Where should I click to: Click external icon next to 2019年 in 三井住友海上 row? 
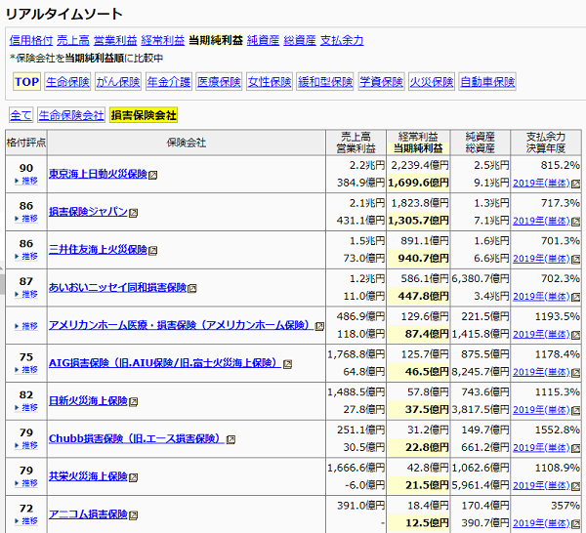576,260
